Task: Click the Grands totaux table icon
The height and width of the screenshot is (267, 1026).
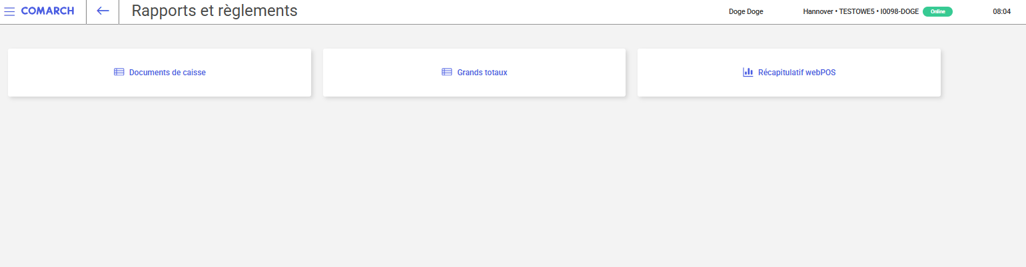Action: (447, 72)
